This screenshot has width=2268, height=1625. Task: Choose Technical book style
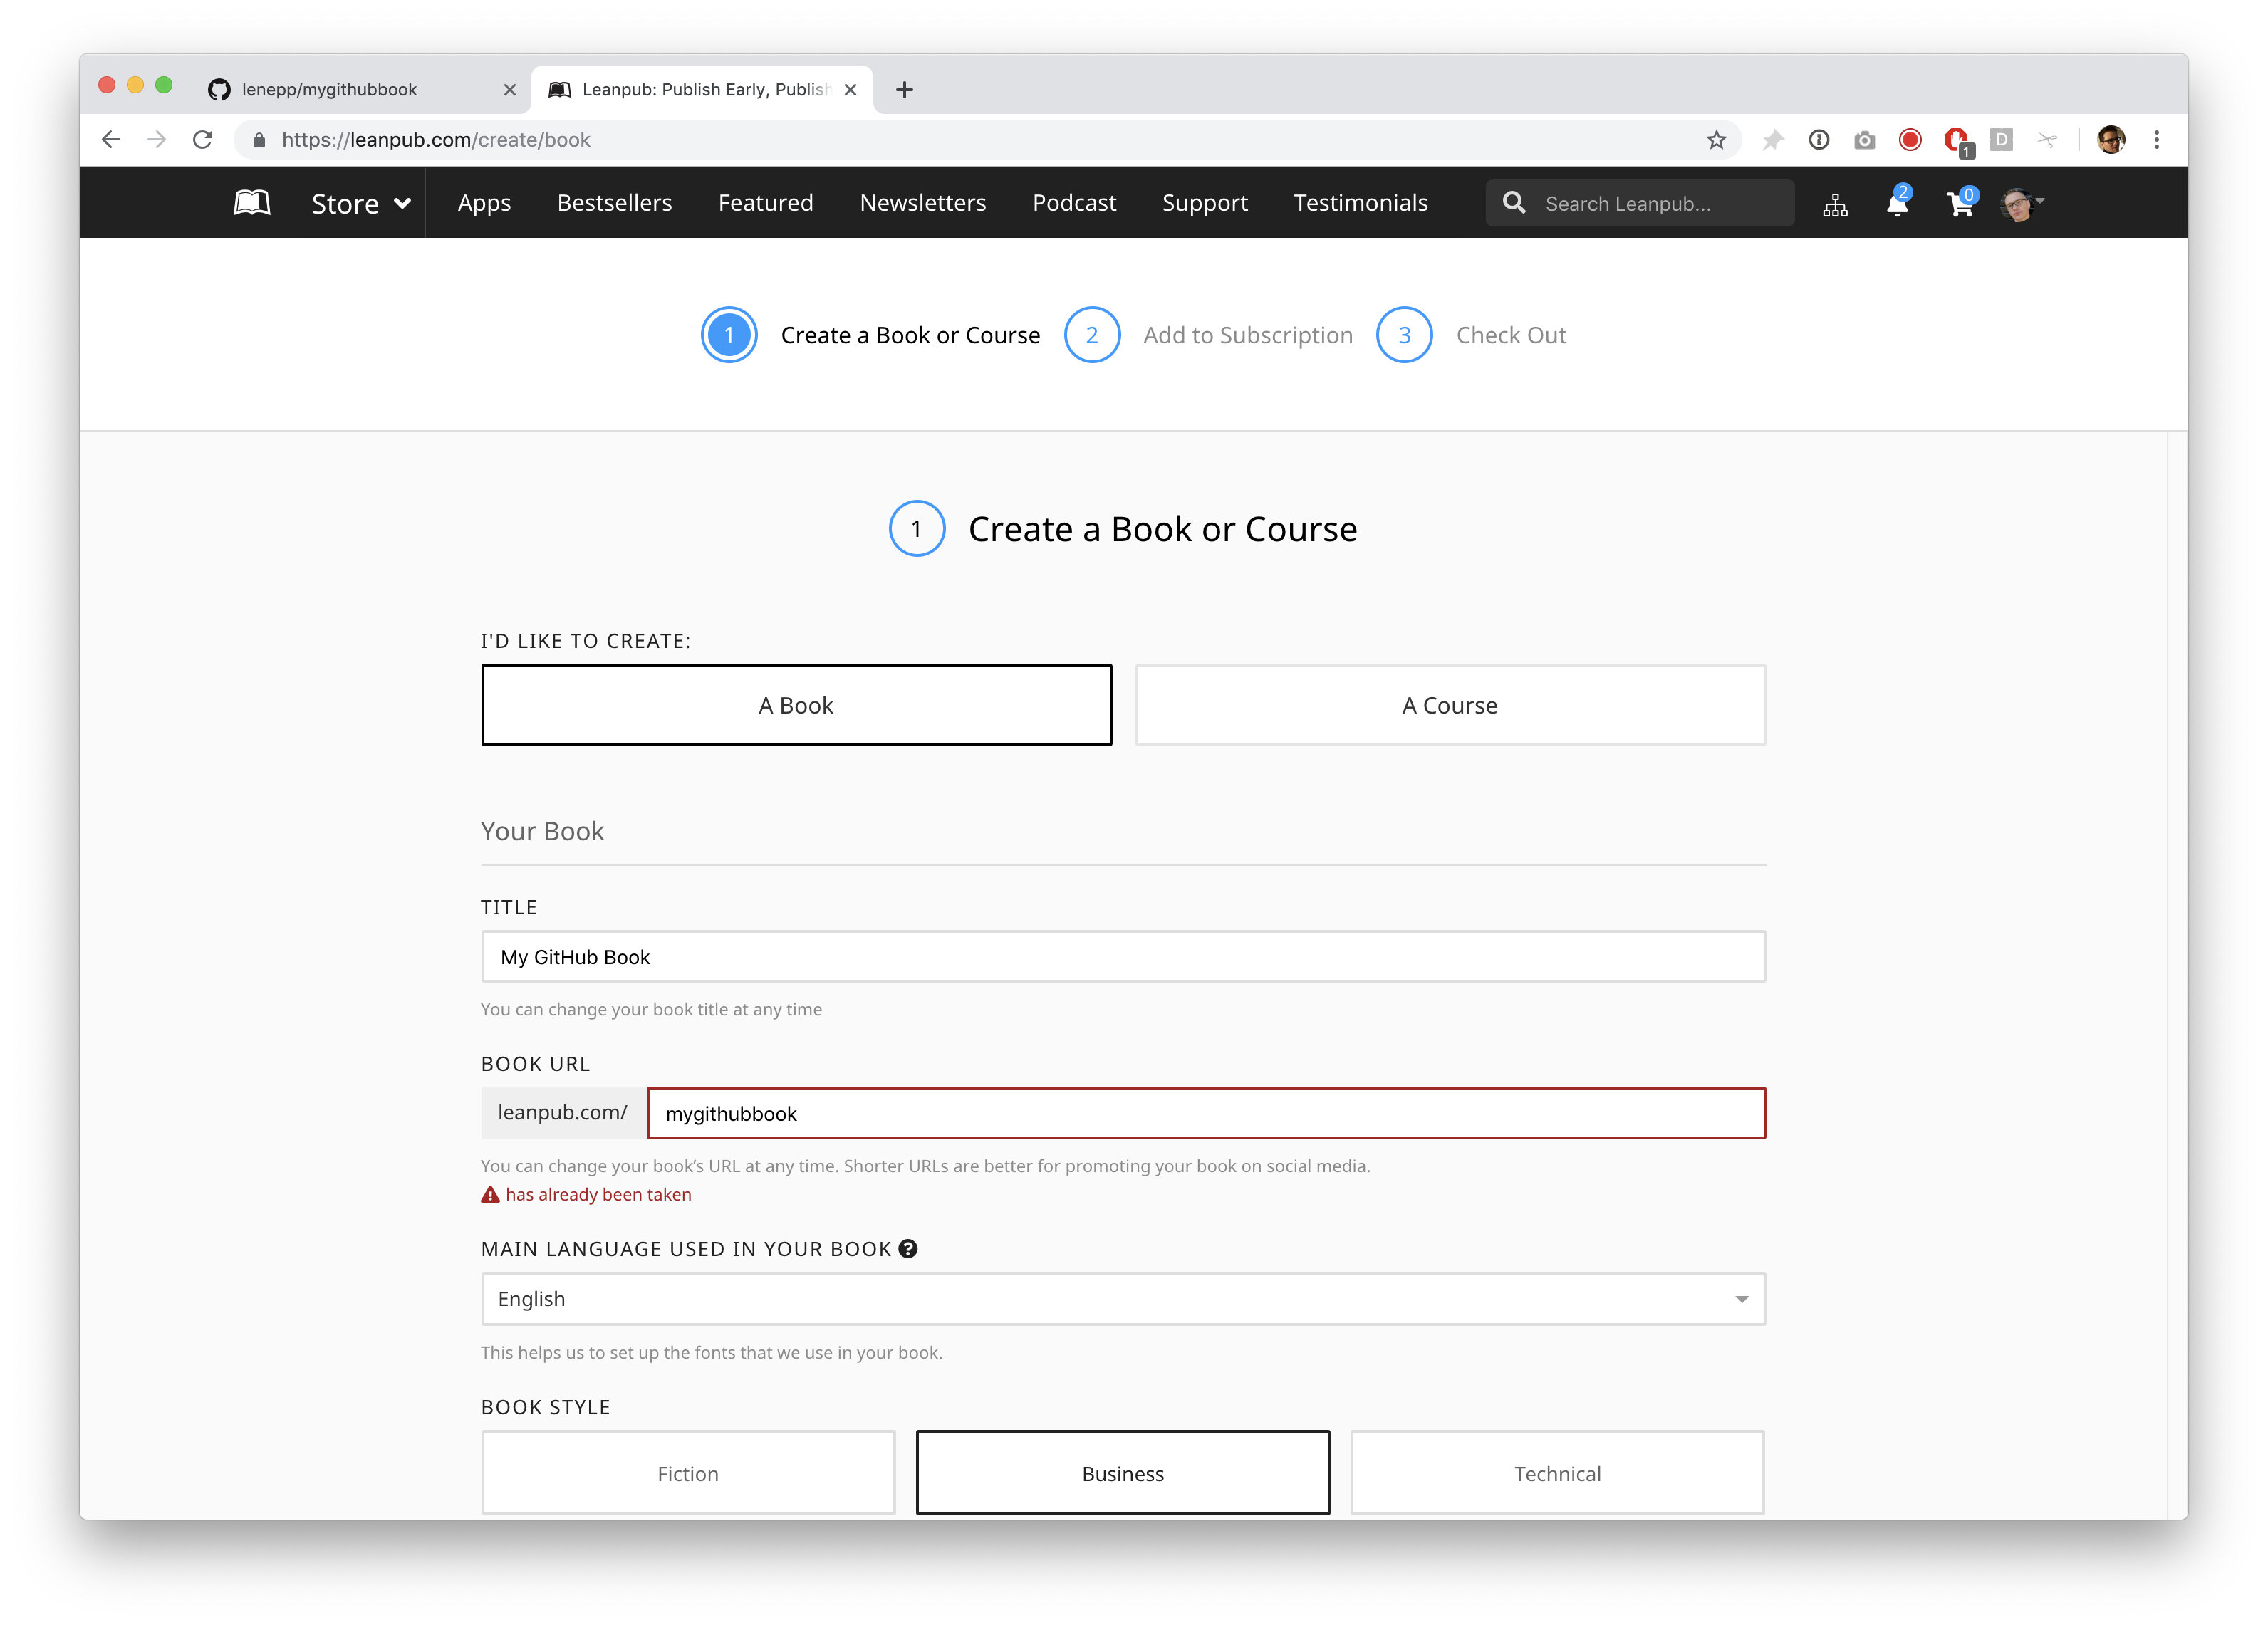[x=1557, y=1473]
